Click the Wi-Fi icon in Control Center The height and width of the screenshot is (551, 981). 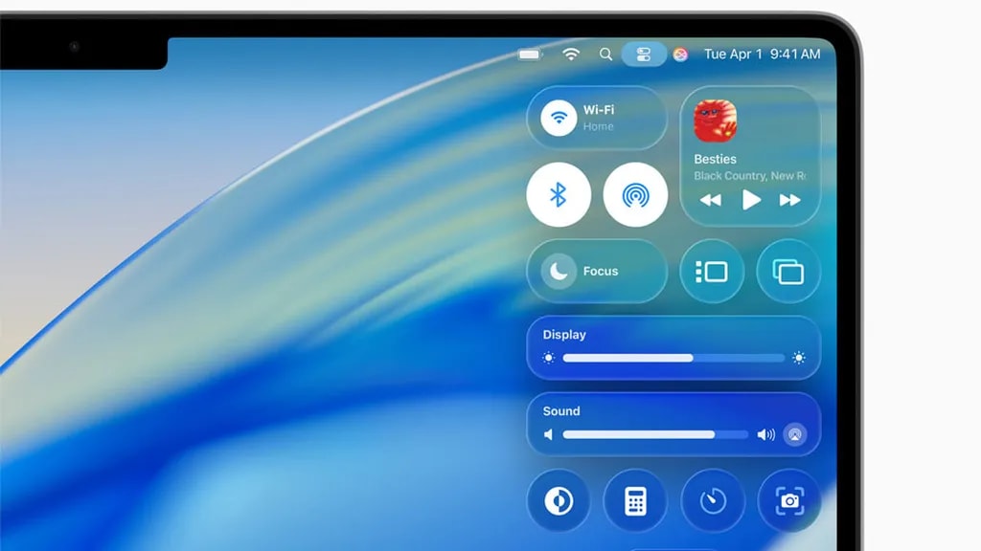[559, 118]
